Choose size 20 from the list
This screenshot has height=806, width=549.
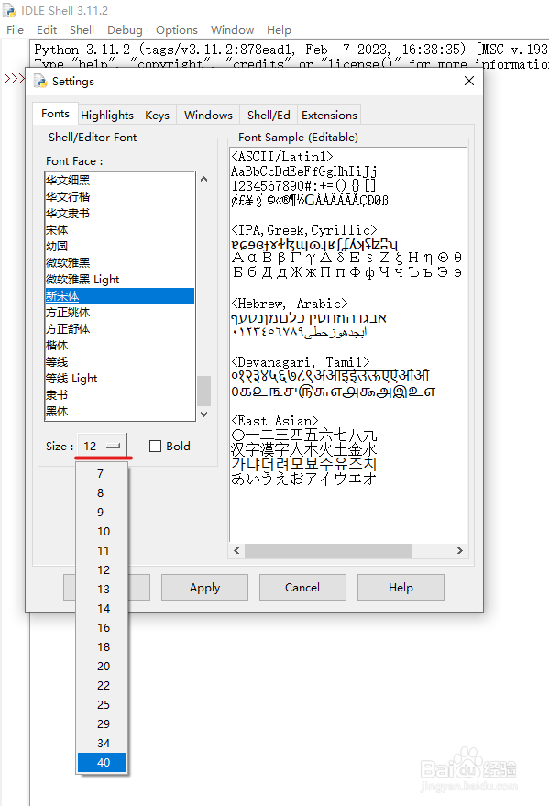click(x=102, y=667)
